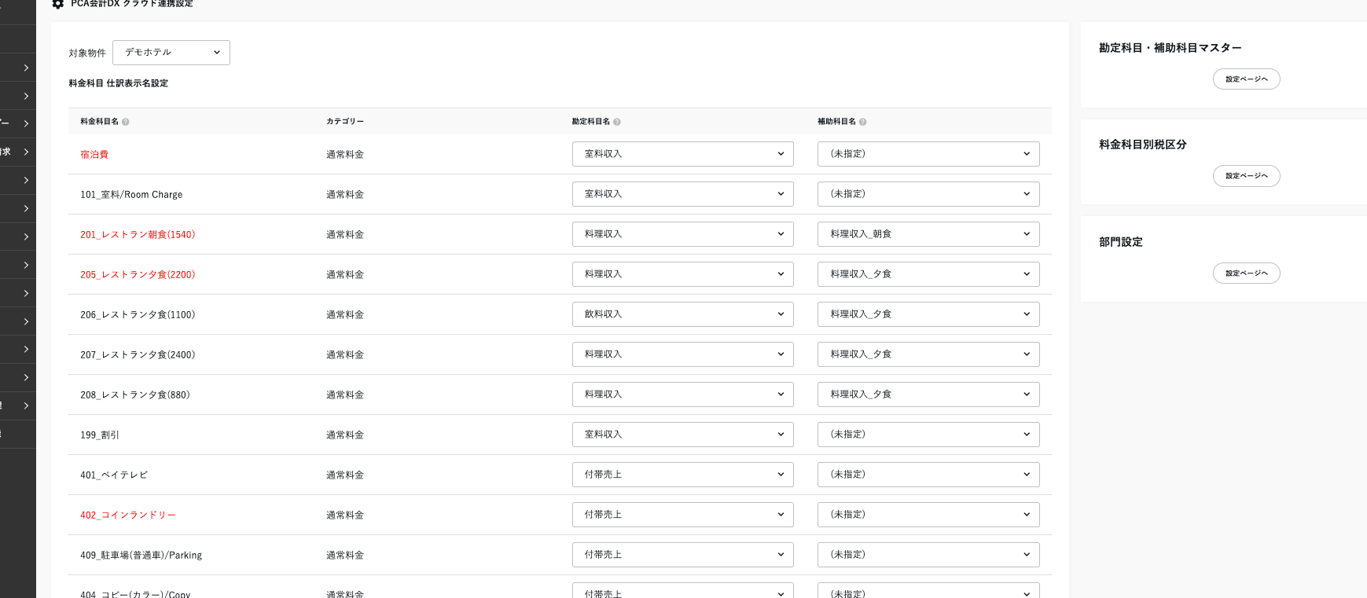Click the red 宿泊費 item name
Screen dimensions: 1367x598
coord(94,155)
